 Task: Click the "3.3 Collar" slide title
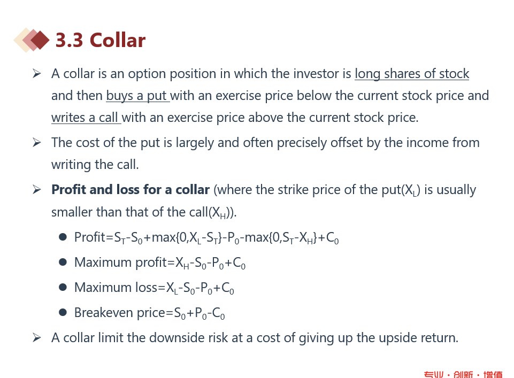(100, 40)
